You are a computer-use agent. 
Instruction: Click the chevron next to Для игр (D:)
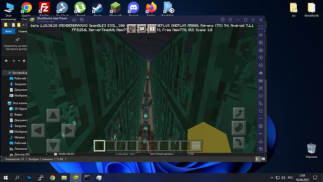(46, 154)
